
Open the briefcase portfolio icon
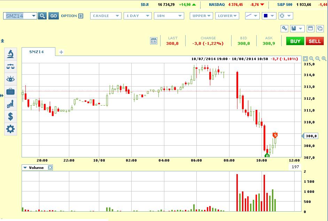[x=10, y=92]
